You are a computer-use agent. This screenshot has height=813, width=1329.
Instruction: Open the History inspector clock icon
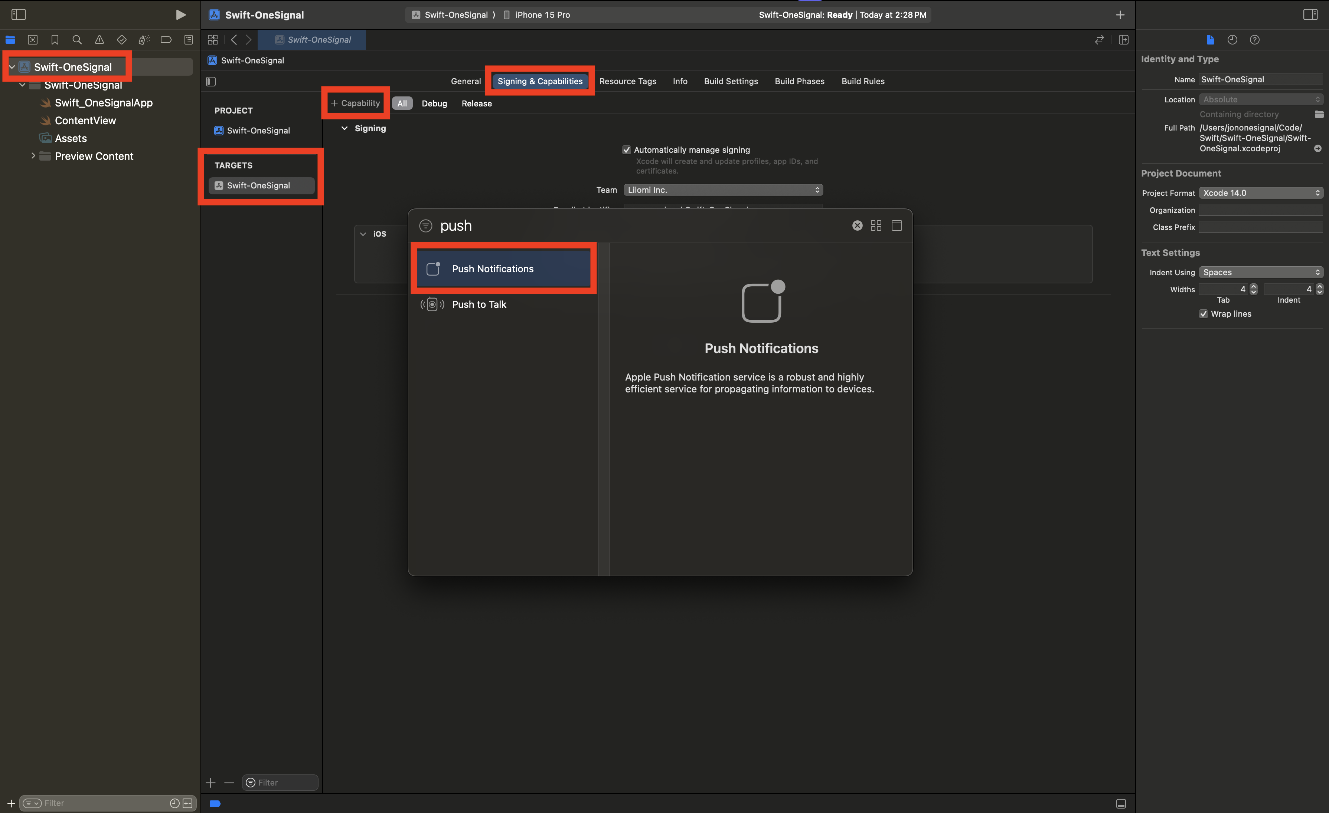point(1232,40)
